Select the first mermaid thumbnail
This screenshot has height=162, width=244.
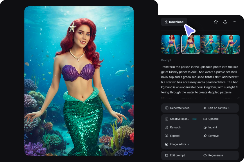[x=171, y=44]
